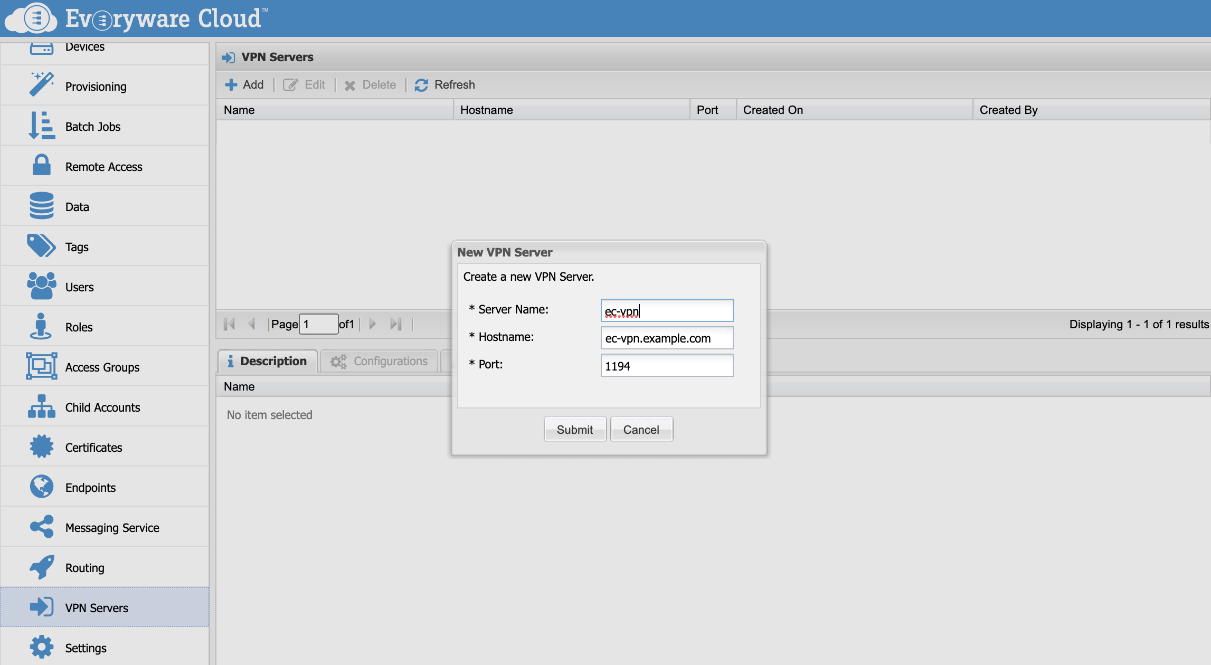Open Provisioning from the sidebar
The height and width of the screenshot is (665, 1211).
pyautogui.click(x=105, y=85)
